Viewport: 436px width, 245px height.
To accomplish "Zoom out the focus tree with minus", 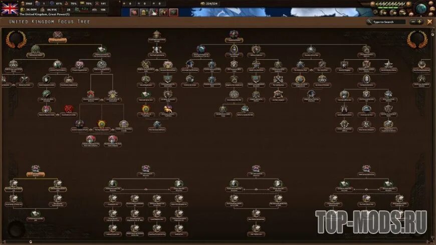I will [x=413, y=22].
